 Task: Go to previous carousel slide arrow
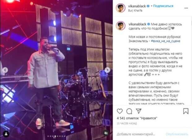(5, 70)
